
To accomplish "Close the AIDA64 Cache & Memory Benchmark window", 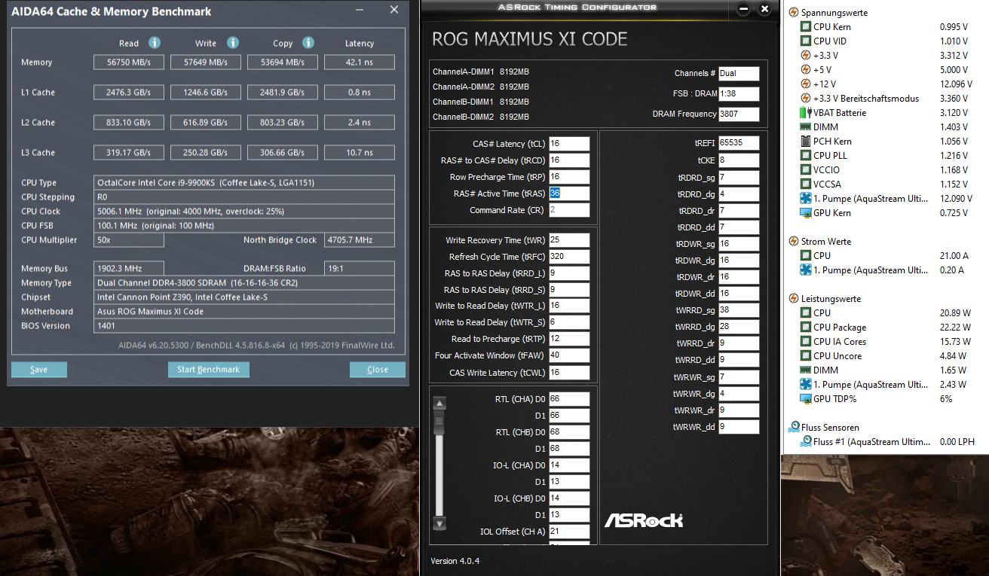I will pyautogui.click(x=393, y=11).
